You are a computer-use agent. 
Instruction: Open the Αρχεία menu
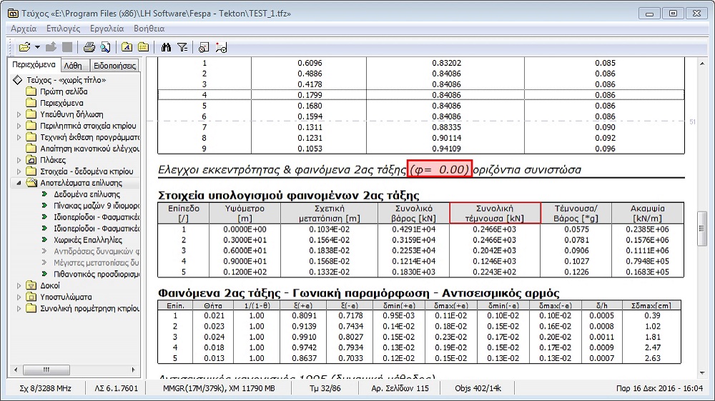[24, 29]
